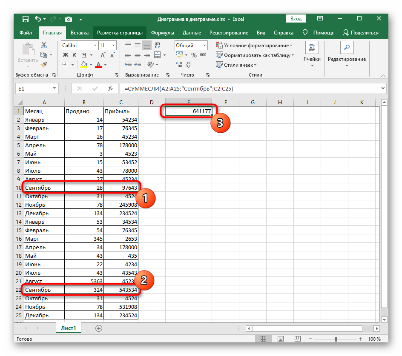Expand the Стили ячеек menu

236,65
